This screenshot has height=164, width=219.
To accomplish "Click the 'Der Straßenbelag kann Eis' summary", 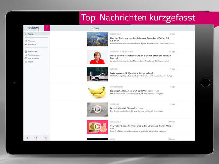I will [x=136, y=111].
